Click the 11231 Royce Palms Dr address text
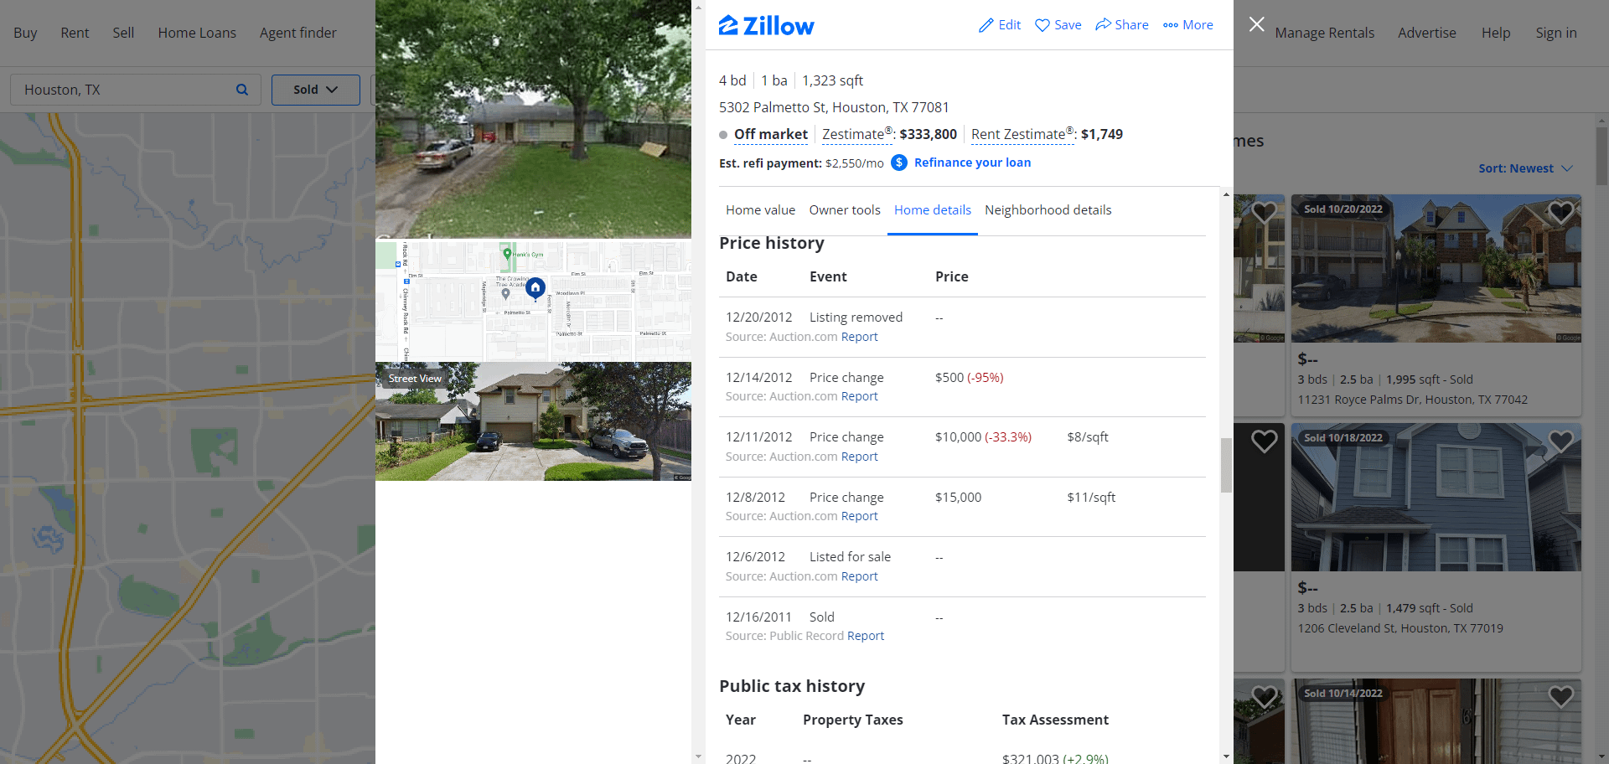This screenshot has width=1609, height=764. [1412, 400]
